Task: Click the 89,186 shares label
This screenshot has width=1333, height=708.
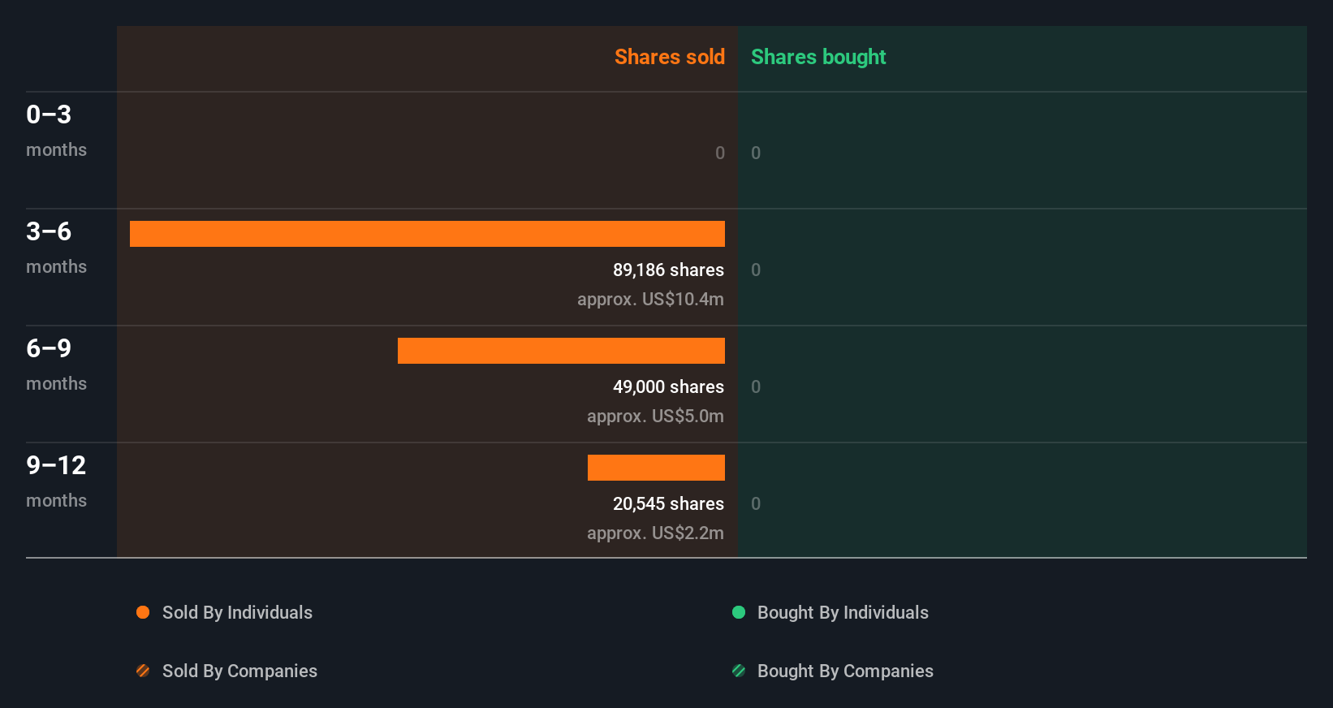Action: click(668, 270)
